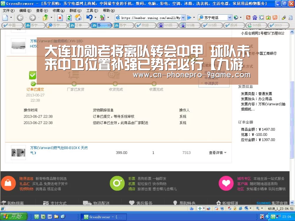Click the IE icon at status bar left

[3, 209]
